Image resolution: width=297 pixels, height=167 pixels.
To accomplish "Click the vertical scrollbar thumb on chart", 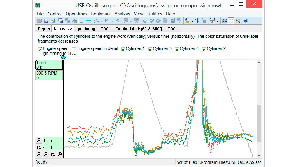I will click(259, 123).
